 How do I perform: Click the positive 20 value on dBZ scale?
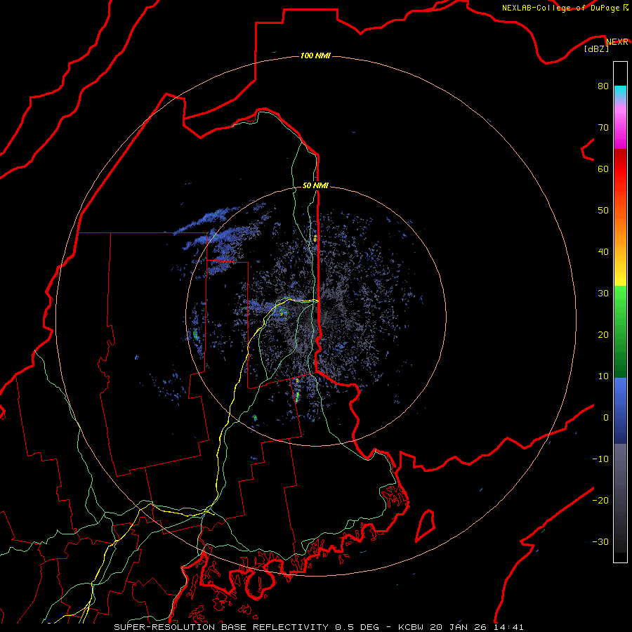[603, 334]
